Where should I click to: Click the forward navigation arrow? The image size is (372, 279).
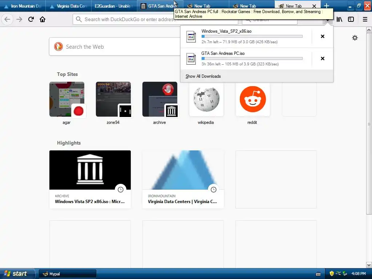point(19,19)
